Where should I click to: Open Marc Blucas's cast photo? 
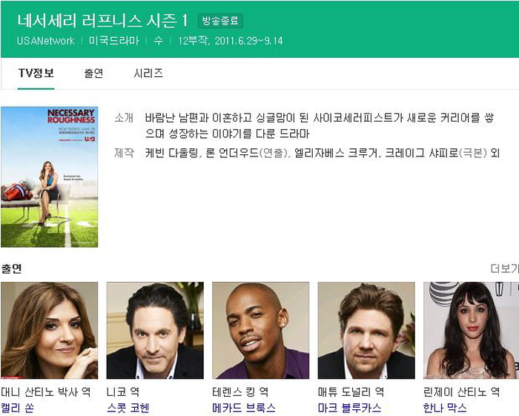[x=366, y=330]
